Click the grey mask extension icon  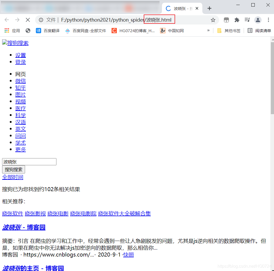226,20
